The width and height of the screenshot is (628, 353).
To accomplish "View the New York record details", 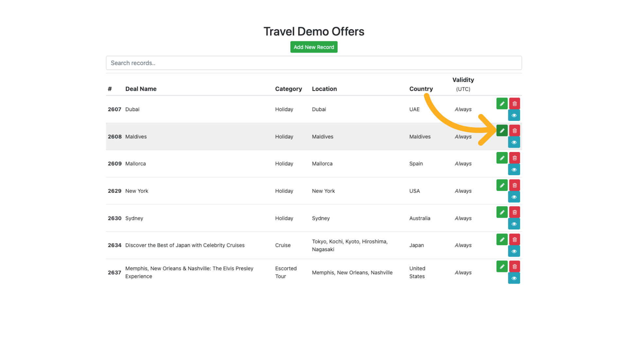I will pyautogui.click(x=514, y=197).
